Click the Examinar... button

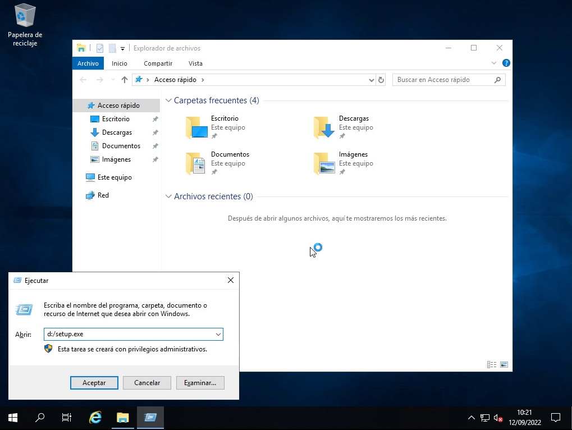(200, 382)
